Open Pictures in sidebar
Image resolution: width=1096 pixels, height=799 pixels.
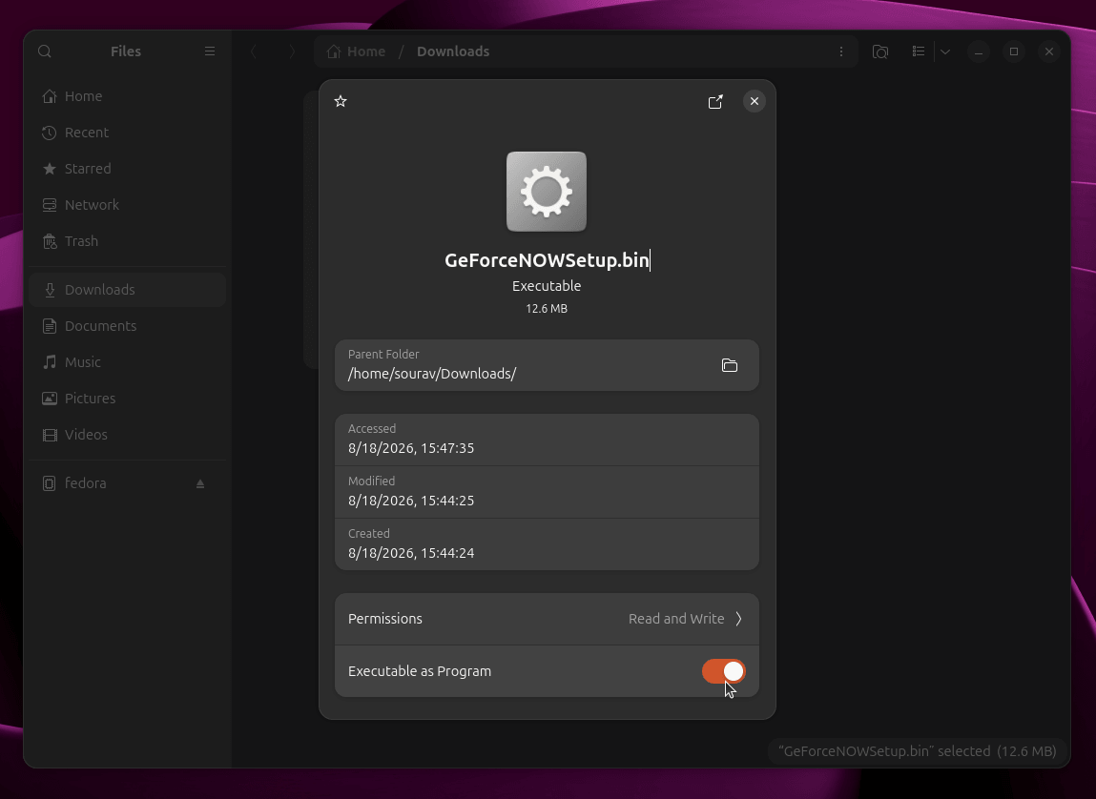pyautogui.click(x=128, y=399)
